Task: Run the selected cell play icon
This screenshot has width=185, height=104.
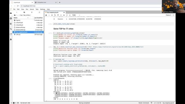Action: pyautogui.click(x=61, y=15)
